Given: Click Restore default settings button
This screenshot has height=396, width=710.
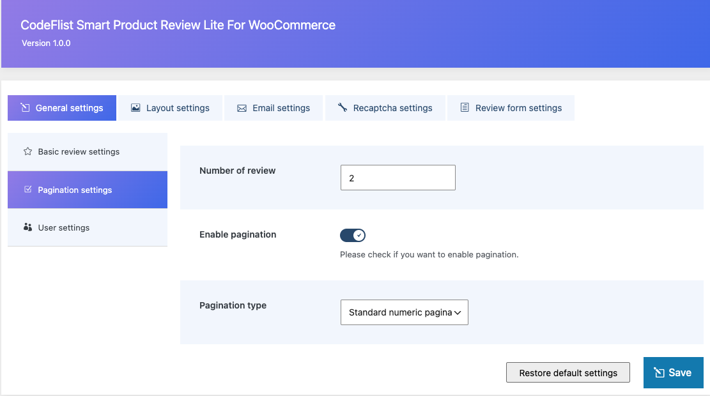Looking at the screenshot, I should click(568, 372).
